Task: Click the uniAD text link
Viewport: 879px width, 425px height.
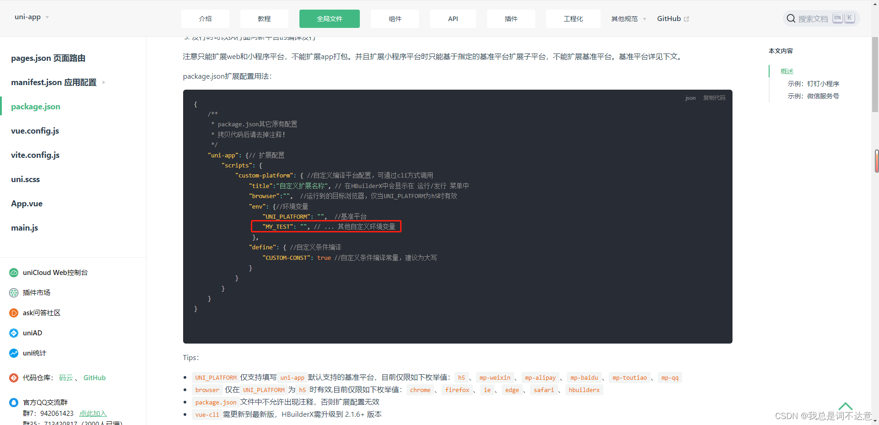Action: [x=33, y=333]
